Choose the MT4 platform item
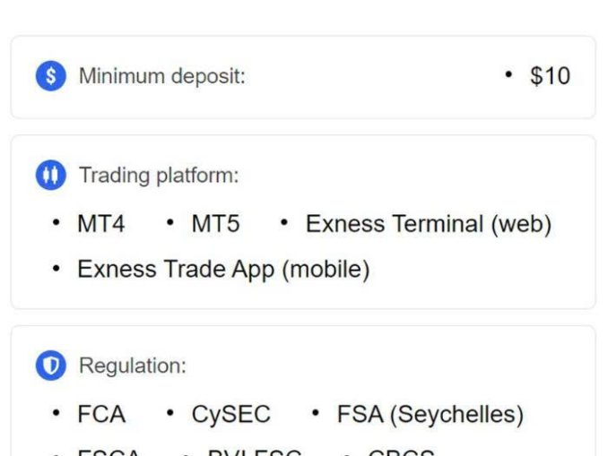This screenshot has width=608, height=456. [101, 224]
